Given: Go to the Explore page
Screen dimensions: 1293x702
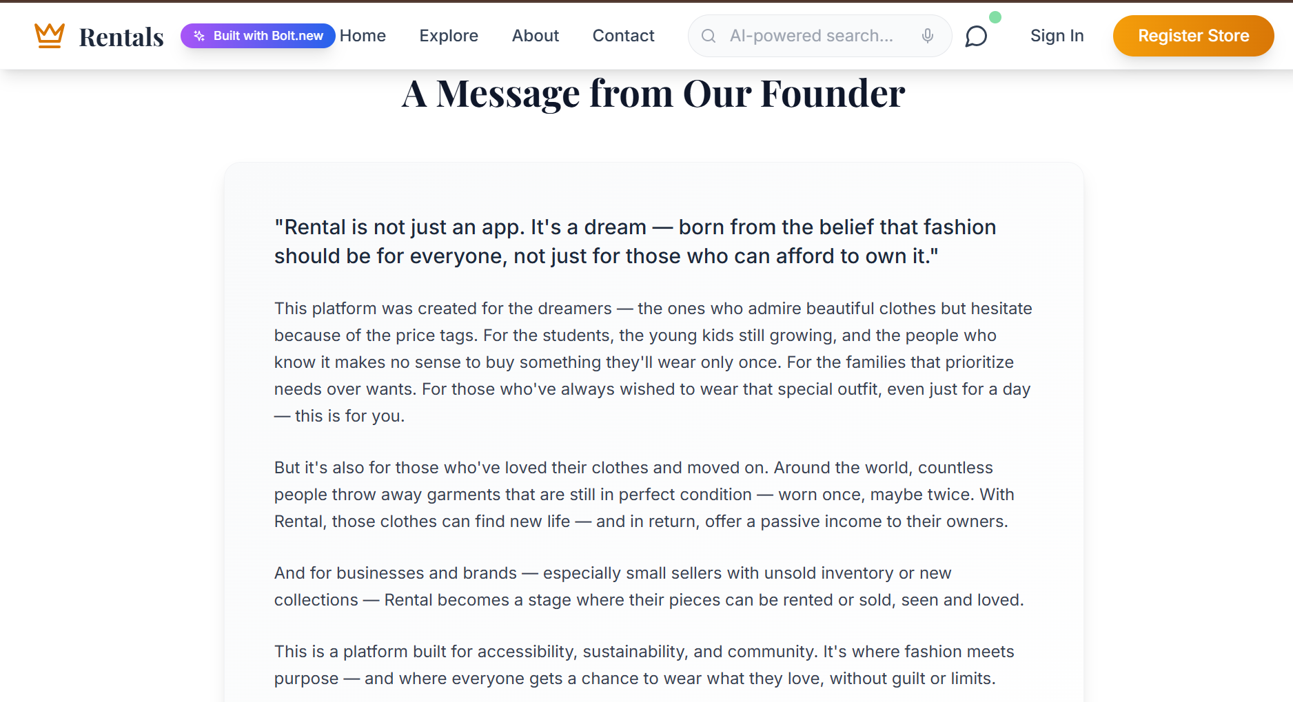Looking at the screenshot, I should pyautogui.click(x=449, y=36).
